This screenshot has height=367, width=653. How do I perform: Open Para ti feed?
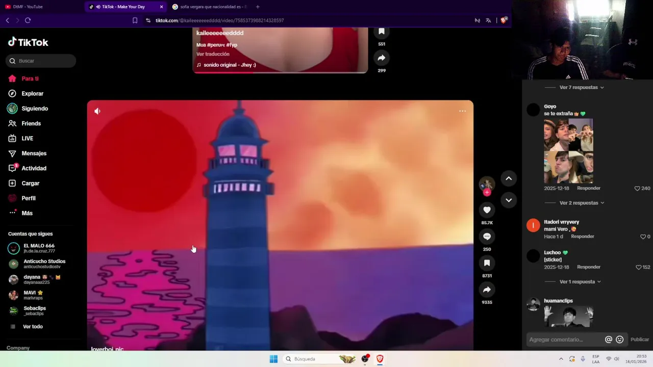tap(23, 78)
